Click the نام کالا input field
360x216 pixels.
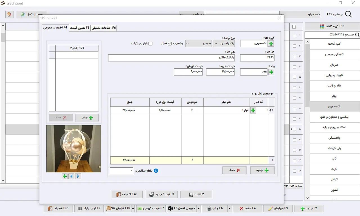[171, 58]
